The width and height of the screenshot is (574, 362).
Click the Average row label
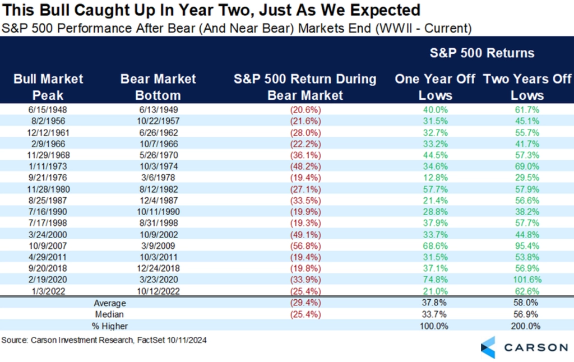(x=110, y=303)
